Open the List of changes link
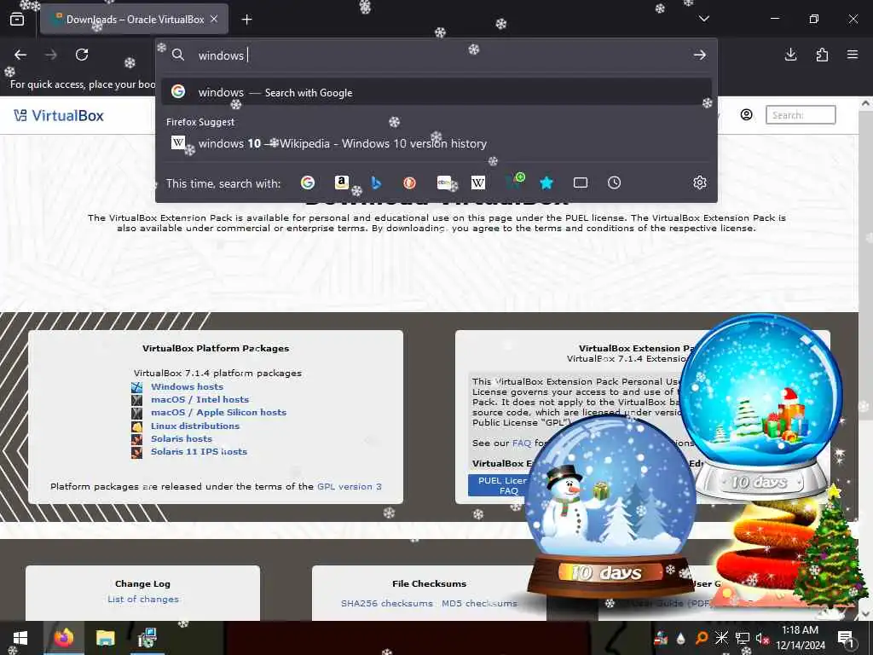The width and height of the screenshot is (873, 655). [x=143, y=600]
